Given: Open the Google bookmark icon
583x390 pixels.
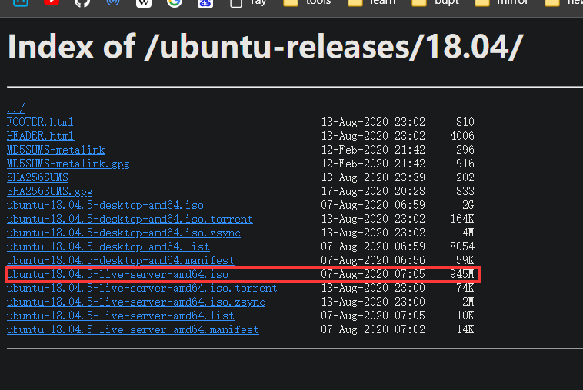Looking at the screenshot, I should click(175, 2).
